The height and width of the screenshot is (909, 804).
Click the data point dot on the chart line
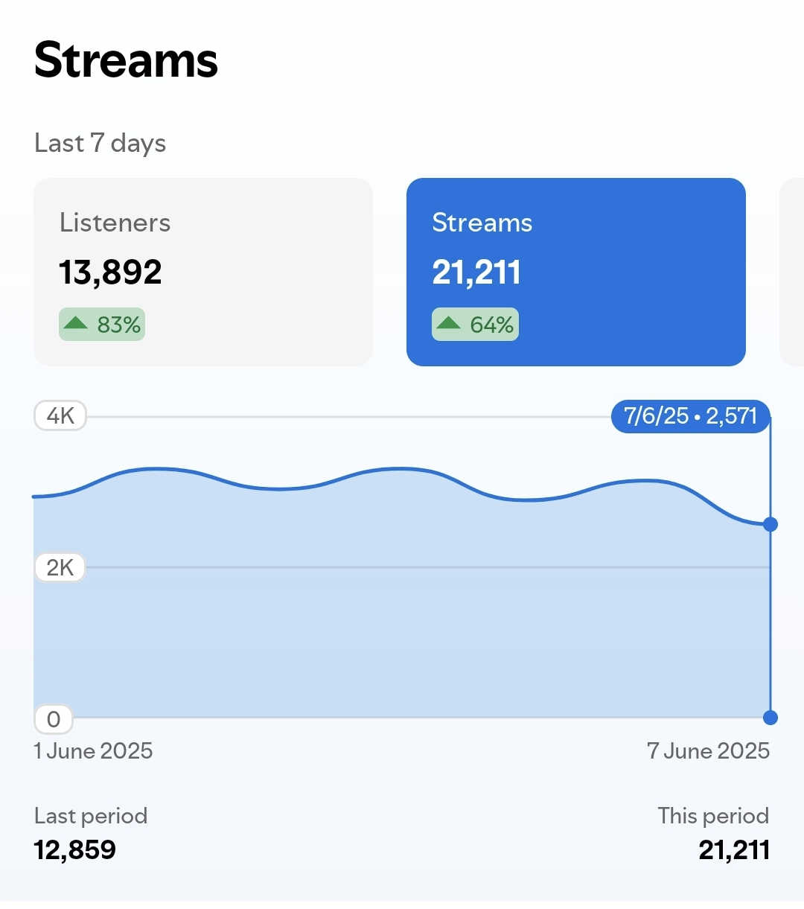click(x=770, y=524)
